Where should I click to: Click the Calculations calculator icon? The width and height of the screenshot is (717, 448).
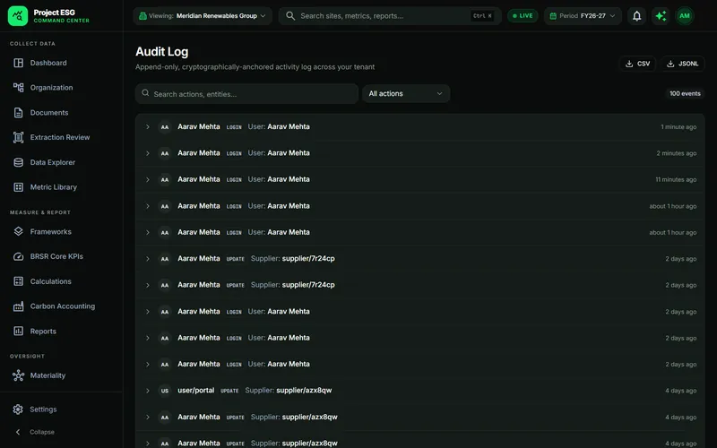point(18,281)
